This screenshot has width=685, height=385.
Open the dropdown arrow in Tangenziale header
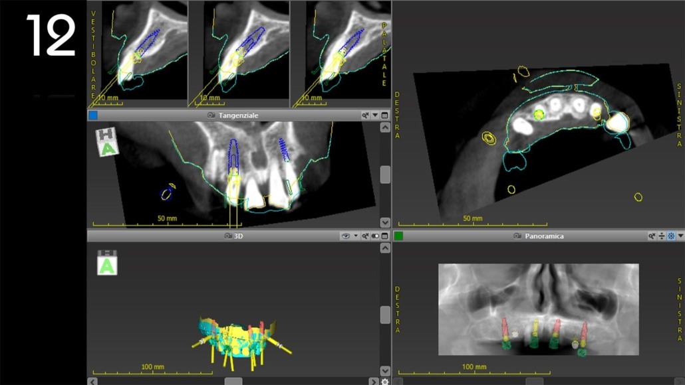[x=375, y=116]
